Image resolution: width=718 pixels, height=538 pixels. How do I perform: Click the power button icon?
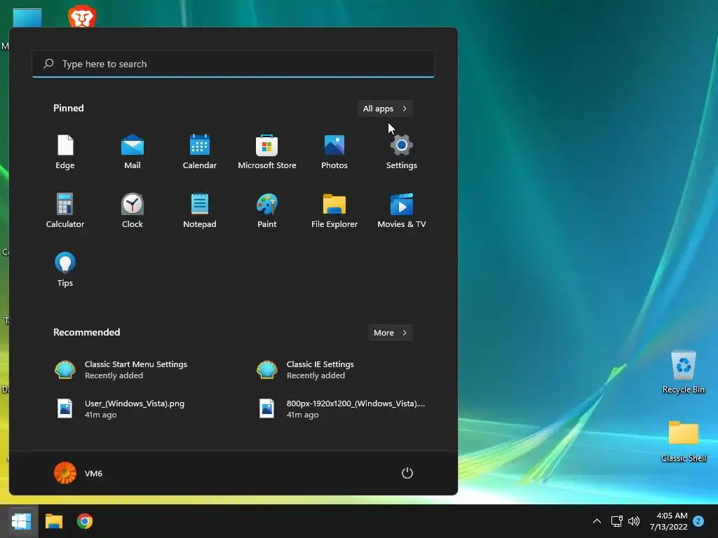(407, 473)
